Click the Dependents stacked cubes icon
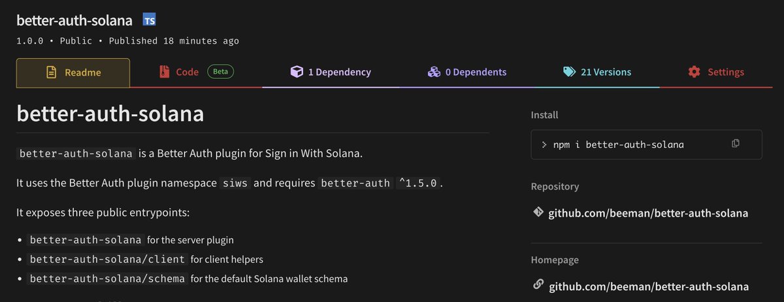 tap(434, 72)
